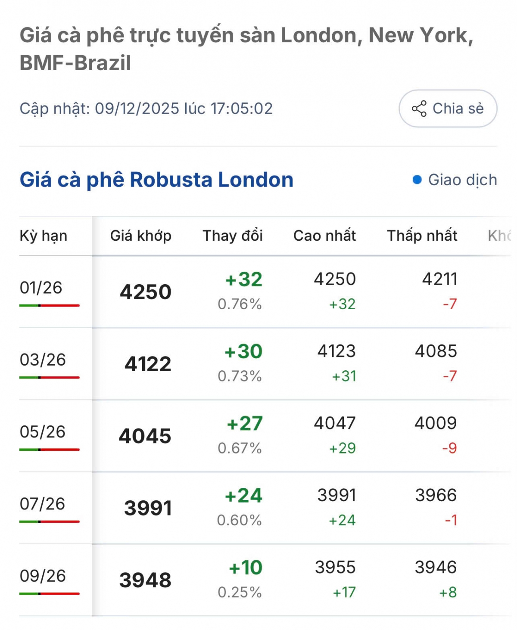Click the share icon in Chia sẻ button
The width and height of the screenshot is (517, 630).
tap(419, 109)
